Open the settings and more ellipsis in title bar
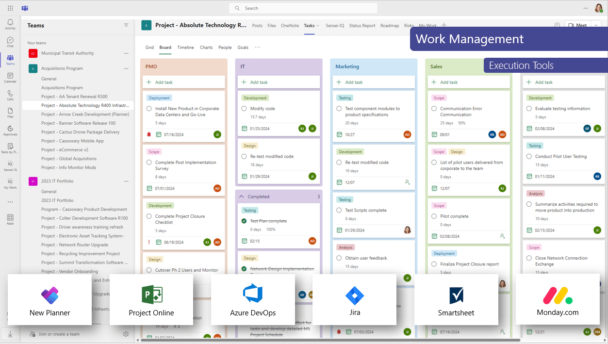 (x=585, y=8)
